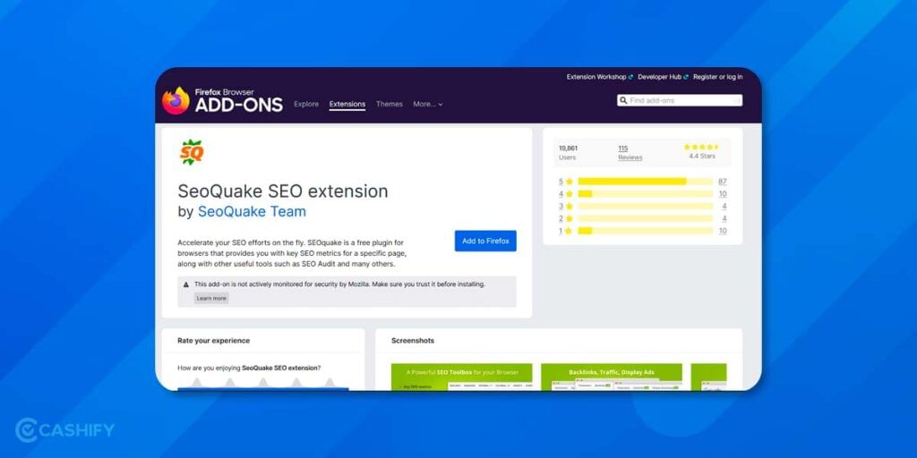Image resolution: width=917 pixels, height=458 pixels.
Task: Open the 115 Reviews link
Action: point(630,152)
